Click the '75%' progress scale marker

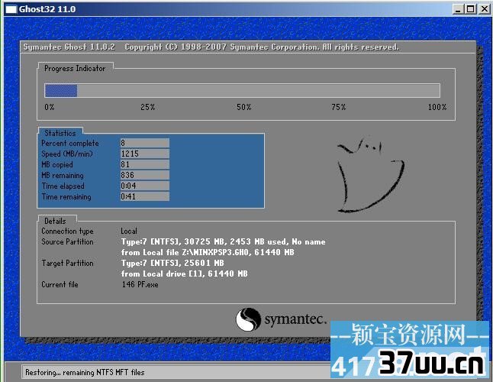pos(339,107)
